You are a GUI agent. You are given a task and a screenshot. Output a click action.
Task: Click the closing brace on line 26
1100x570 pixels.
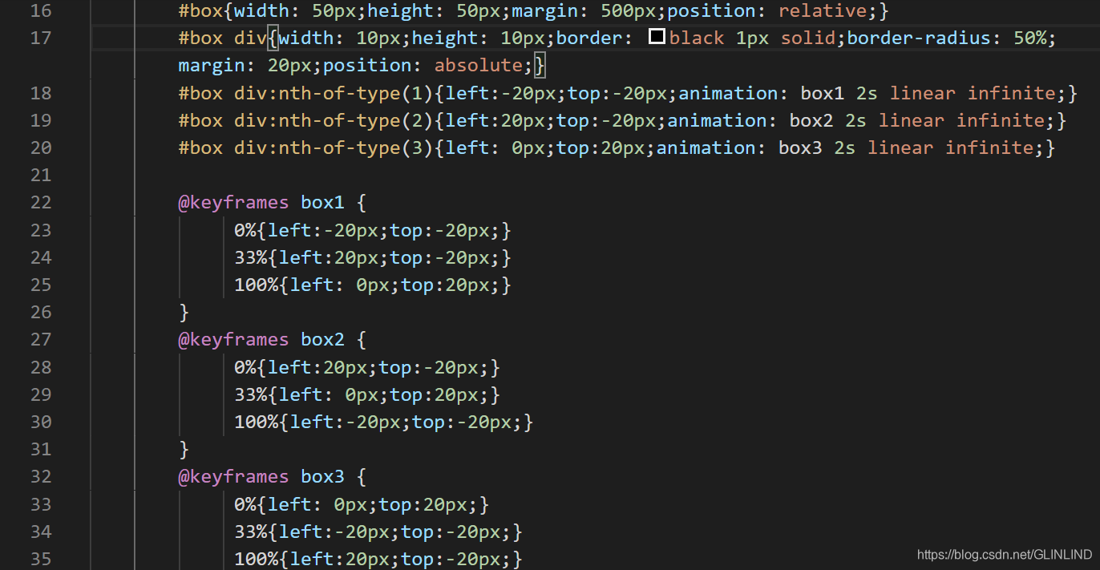(x=184, y=312)
